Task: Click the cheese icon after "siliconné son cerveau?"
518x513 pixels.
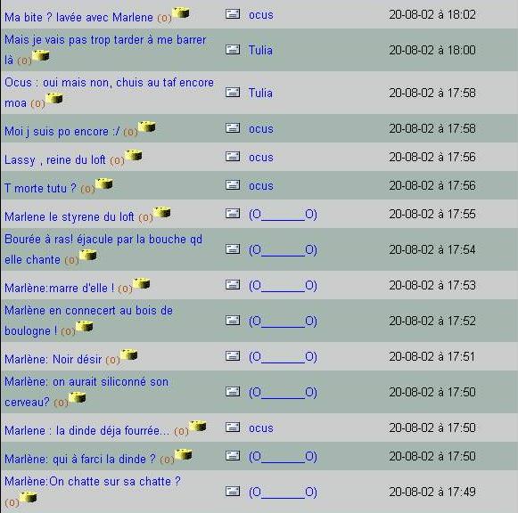Action: click(78, 397)
